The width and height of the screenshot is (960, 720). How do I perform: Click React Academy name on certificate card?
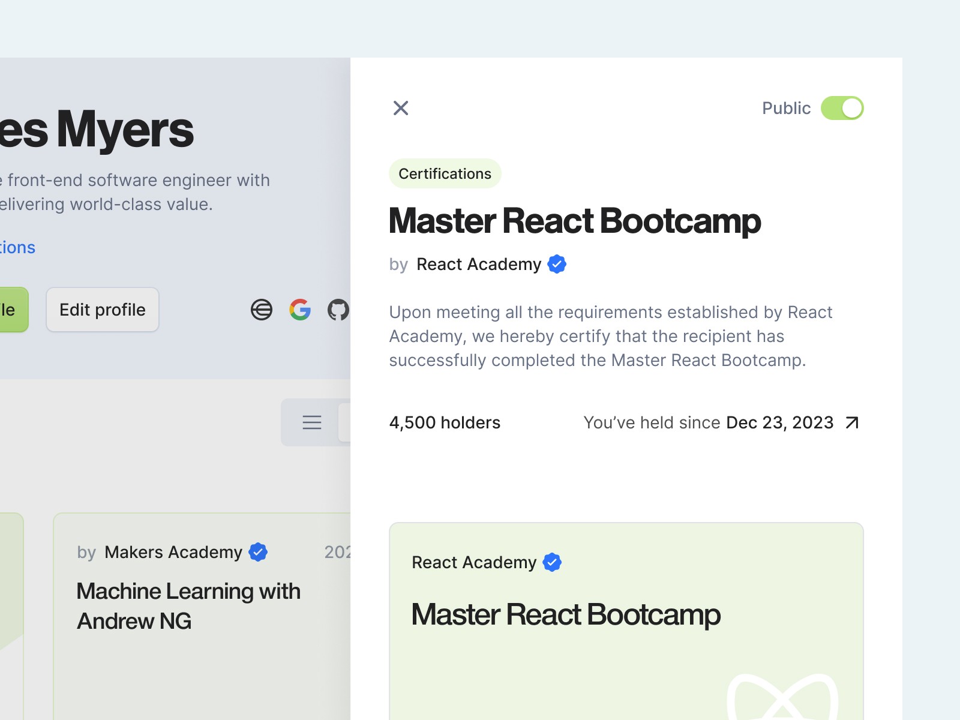(x=474, y=562)
